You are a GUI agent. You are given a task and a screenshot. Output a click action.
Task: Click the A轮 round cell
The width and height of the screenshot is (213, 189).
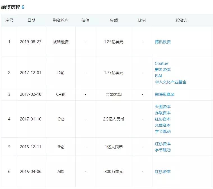[61, 172]
